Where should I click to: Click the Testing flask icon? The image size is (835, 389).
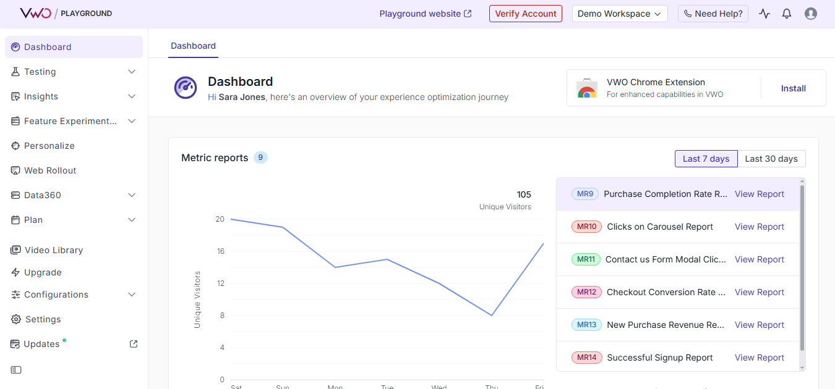[x=15, y=72]
